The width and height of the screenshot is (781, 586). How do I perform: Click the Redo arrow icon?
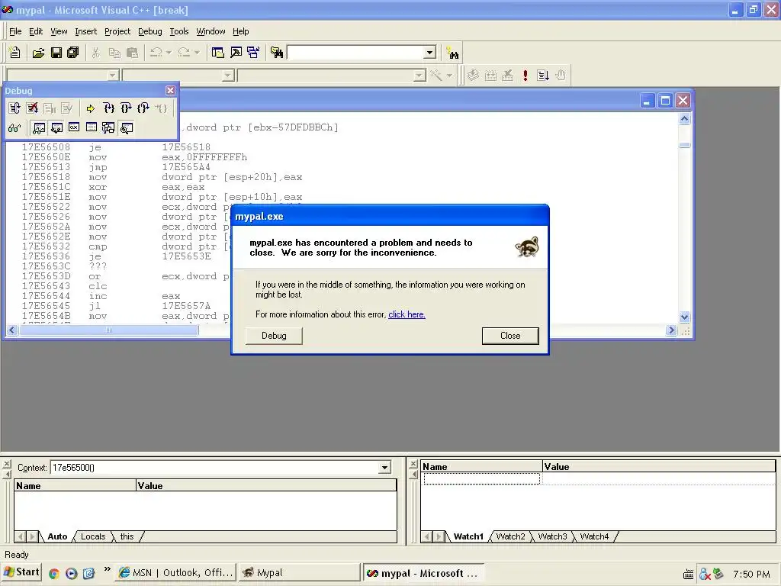(184, 53)
